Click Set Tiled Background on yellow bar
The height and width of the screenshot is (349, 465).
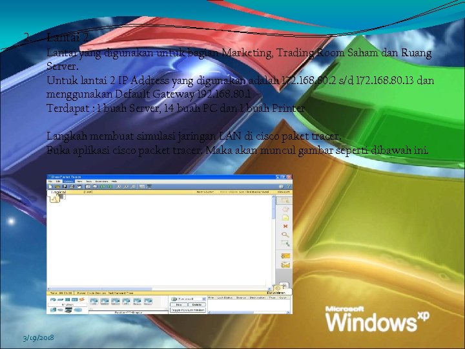coord(254,192)
